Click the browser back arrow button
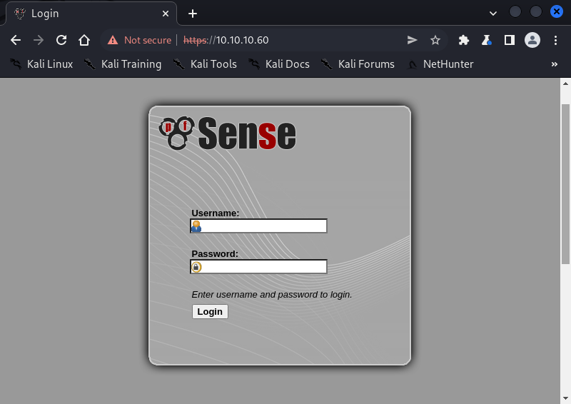 [16, 40]
